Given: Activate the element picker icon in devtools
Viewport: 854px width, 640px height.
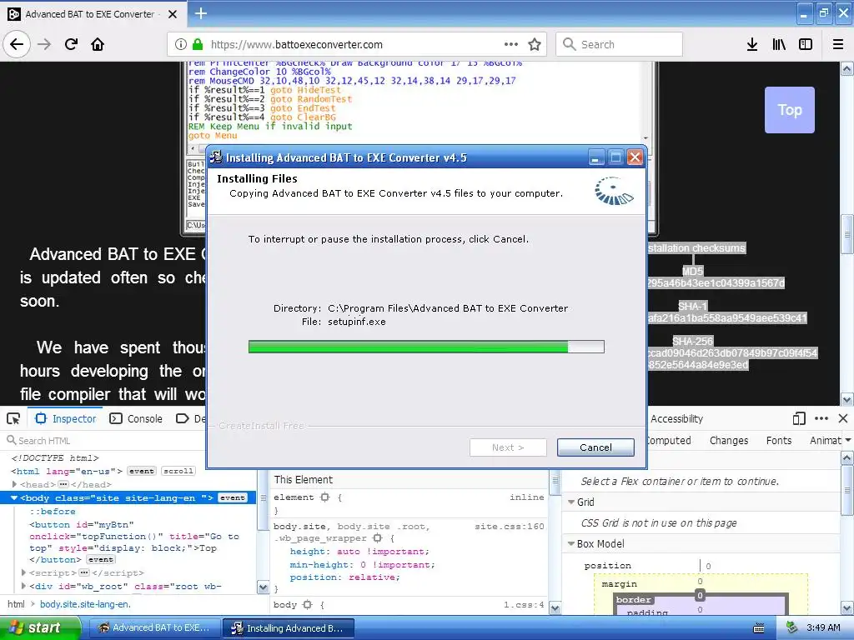Looking at the screenshot, I should click(x=13, y=418).
